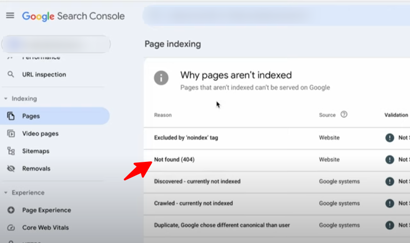Click the Why pages aren't indexed title
The height and width of the screenshot is (243, 410).
236,75
